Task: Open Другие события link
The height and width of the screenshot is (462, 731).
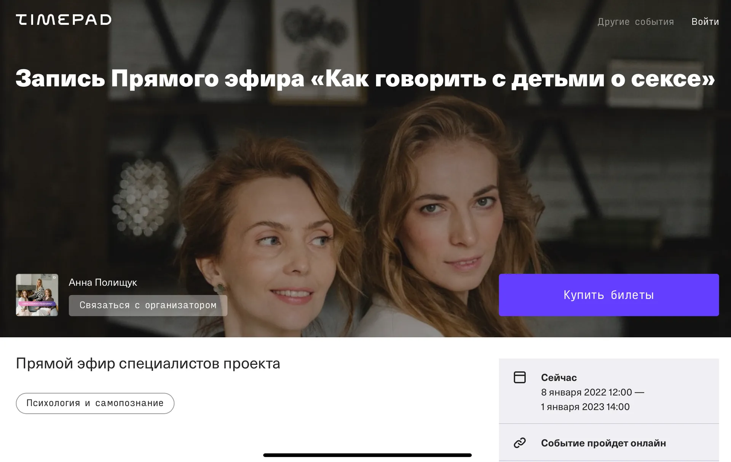Action: point(635,22)
